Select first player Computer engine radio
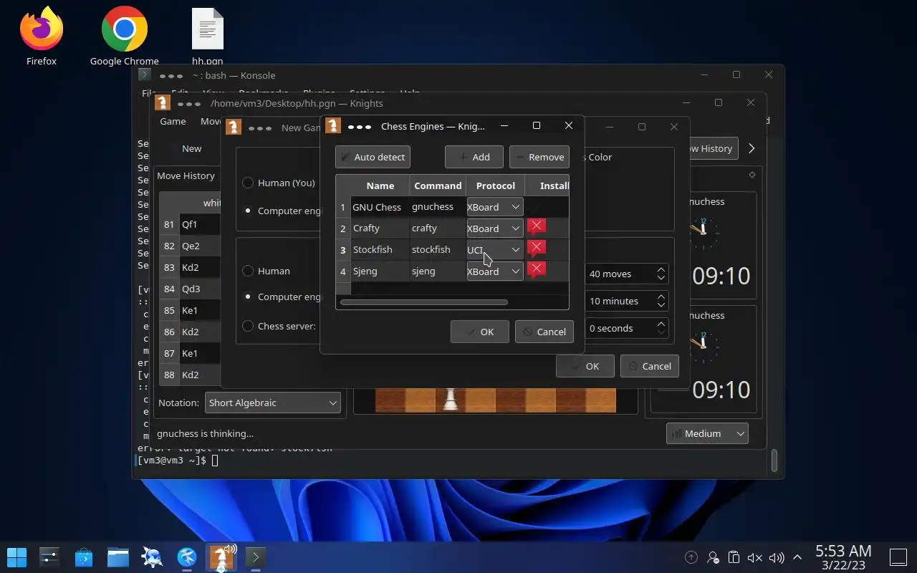Viewport: 917px width, 573px height. click(248, 211)
